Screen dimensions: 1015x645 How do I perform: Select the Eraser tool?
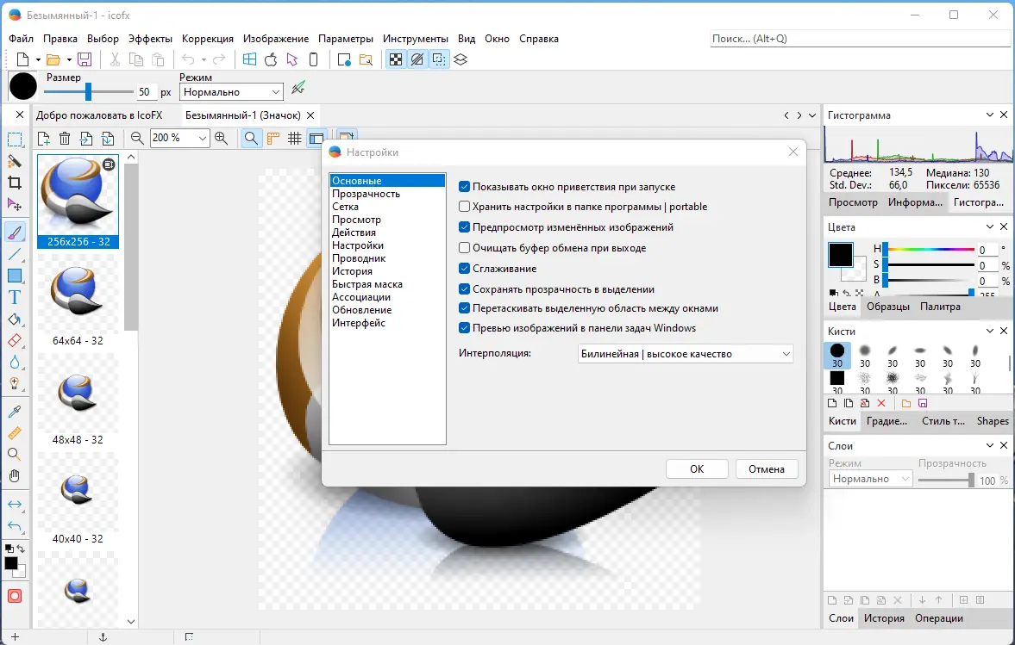pos(15,341)
